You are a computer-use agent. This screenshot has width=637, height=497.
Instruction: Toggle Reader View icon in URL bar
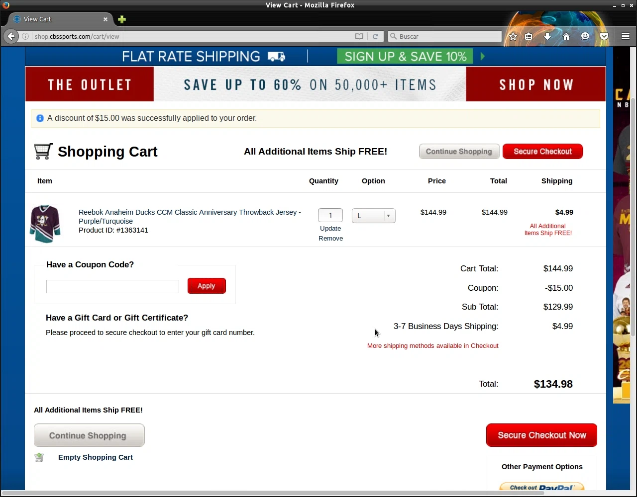[x=359, y=36]
